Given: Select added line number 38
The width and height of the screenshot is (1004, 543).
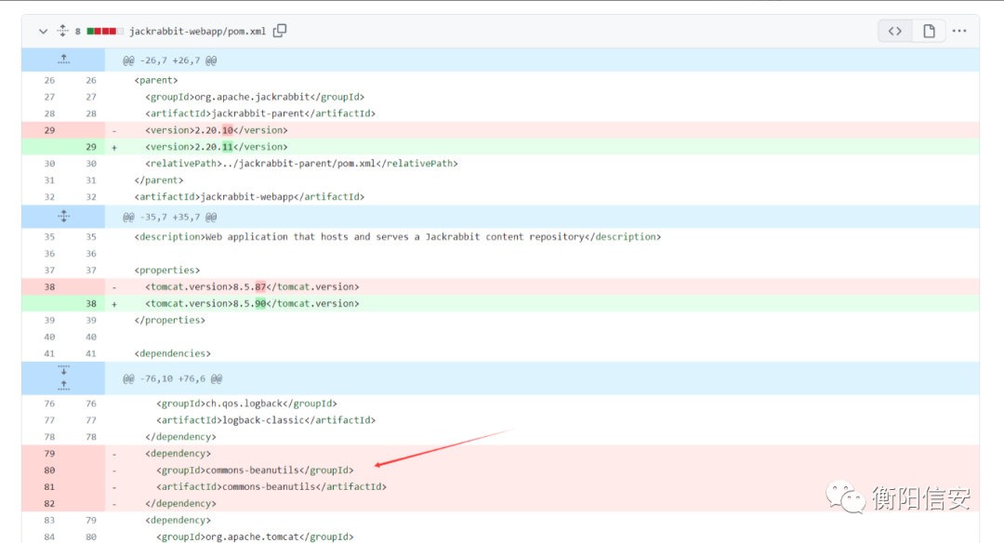Looking at the screenshot, I should click(x=91, y=303).
